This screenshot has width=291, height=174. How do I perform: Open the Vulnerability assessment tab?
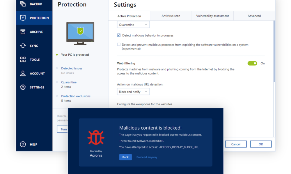tap(212, 16)
